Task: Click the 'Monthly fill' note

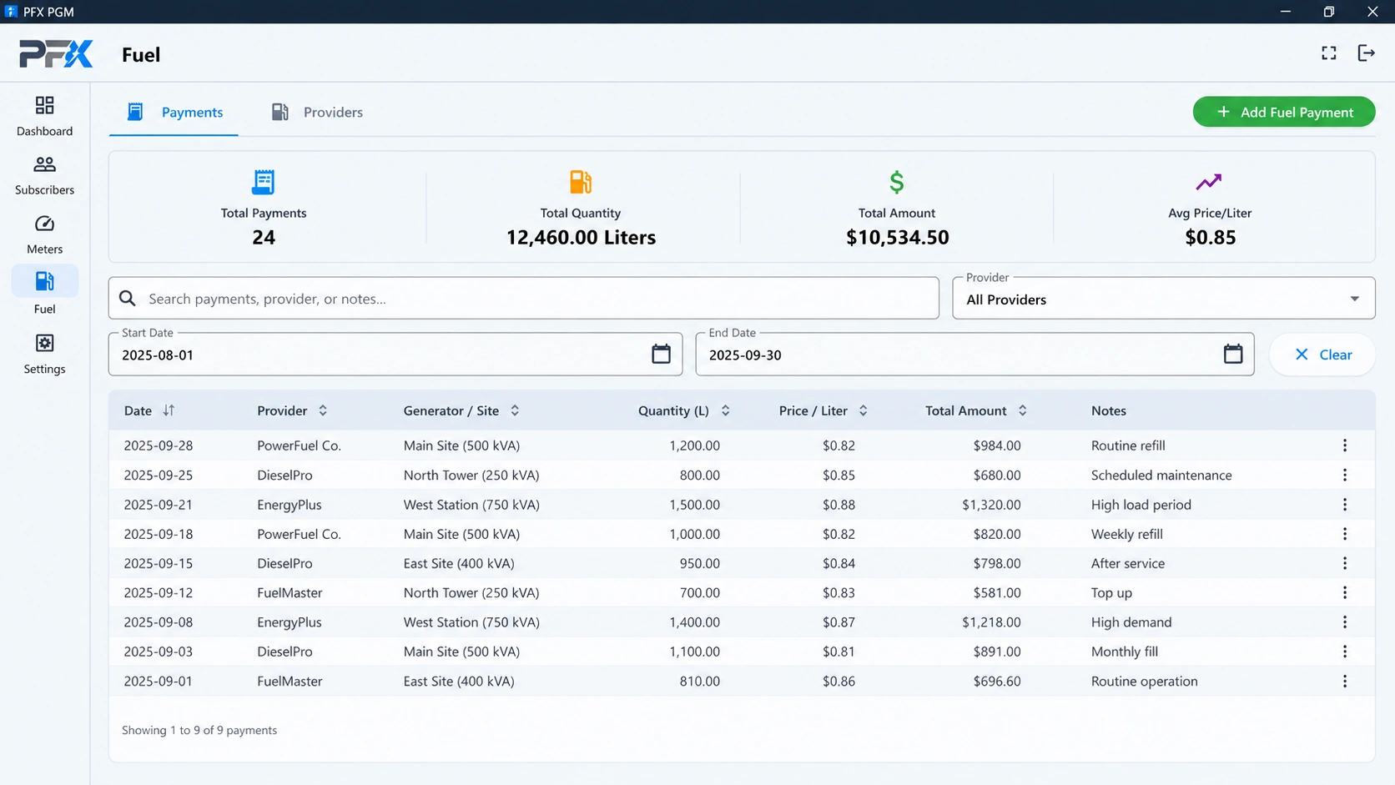Action: coord(1125,652)
